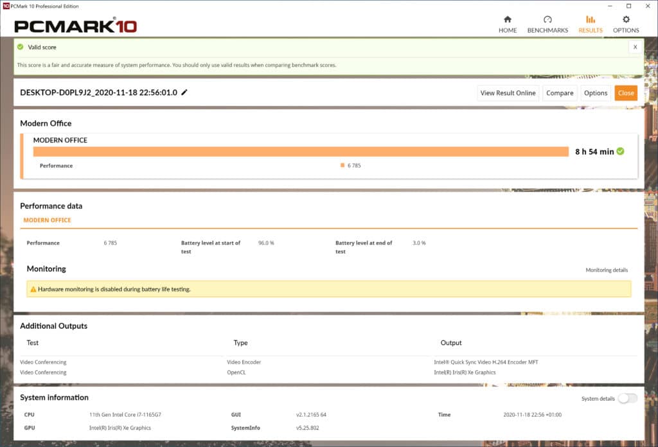658x447 pixels.
Task: Click the 96.0 % battery start value
Action: [x=266, y=243]
